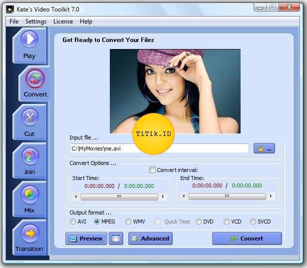Select WMV output format
307x268 pixels.
coord(128,221)
